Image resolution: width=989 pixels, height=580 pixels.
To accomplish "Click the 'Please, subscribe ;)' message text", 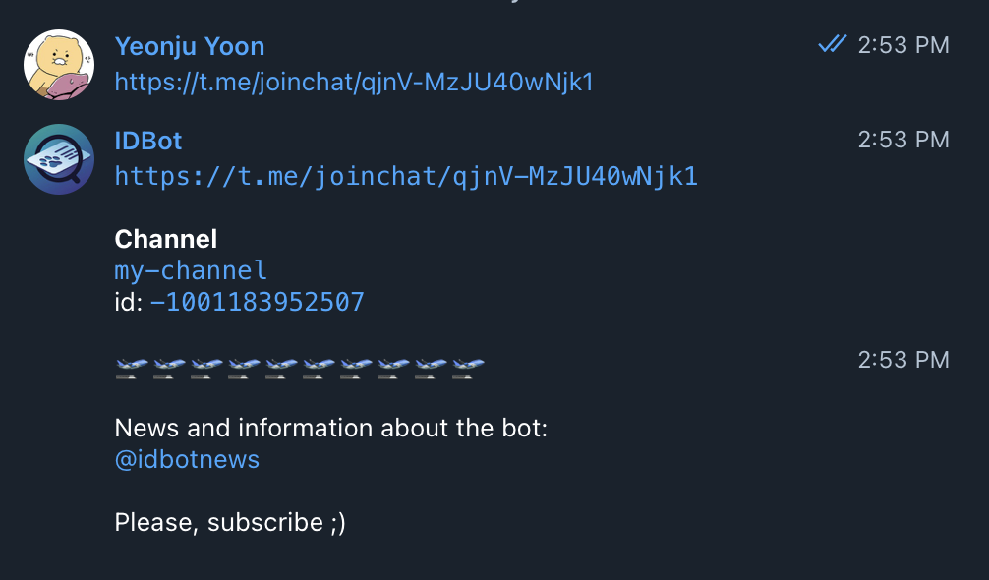I will [x=230, y=522].
